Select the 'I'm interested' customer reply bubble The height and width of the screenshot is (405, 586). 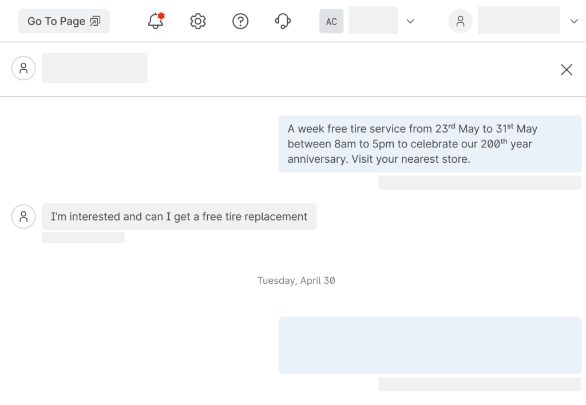pos(179,216)
